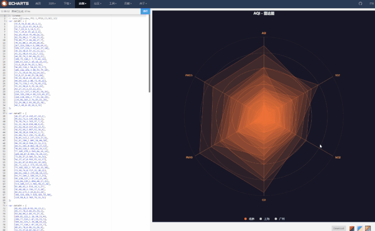Toggle the 上海 legend series
The width and height of the screenshot is (375, 231).
(264, 219)
